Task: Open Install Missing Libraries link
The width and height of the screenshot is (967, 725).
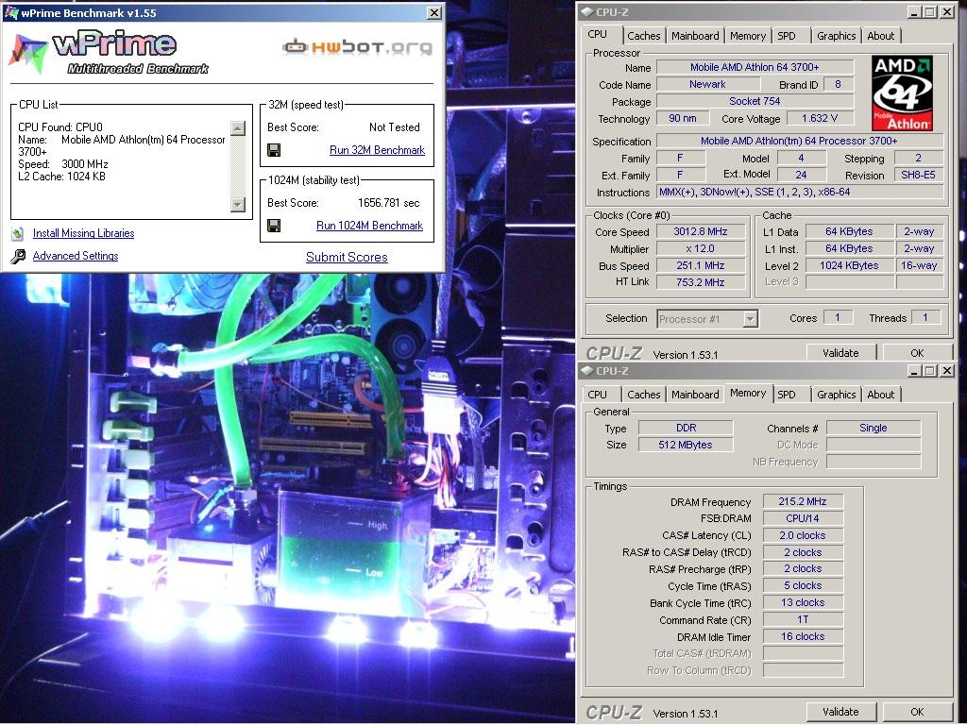Action: (83, 233)
